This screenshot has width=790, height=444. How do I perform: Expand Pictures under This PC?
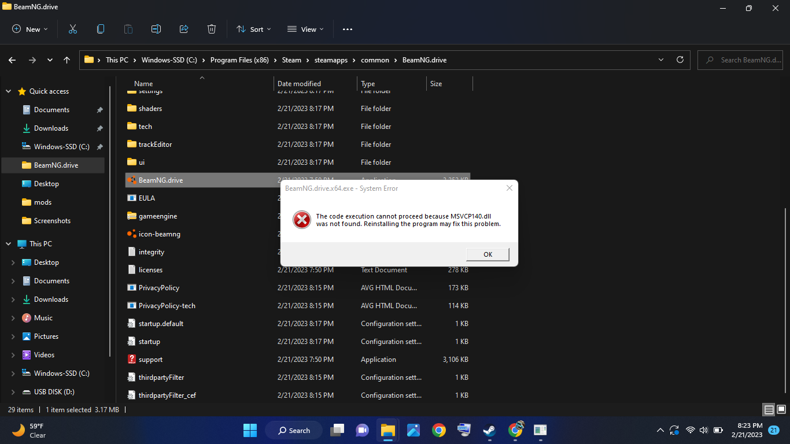point(13,336)
